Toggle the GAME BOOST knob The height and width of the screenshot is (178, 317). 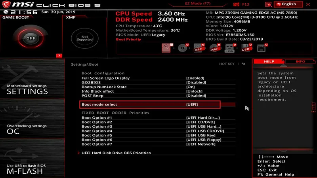coord(31,38)
